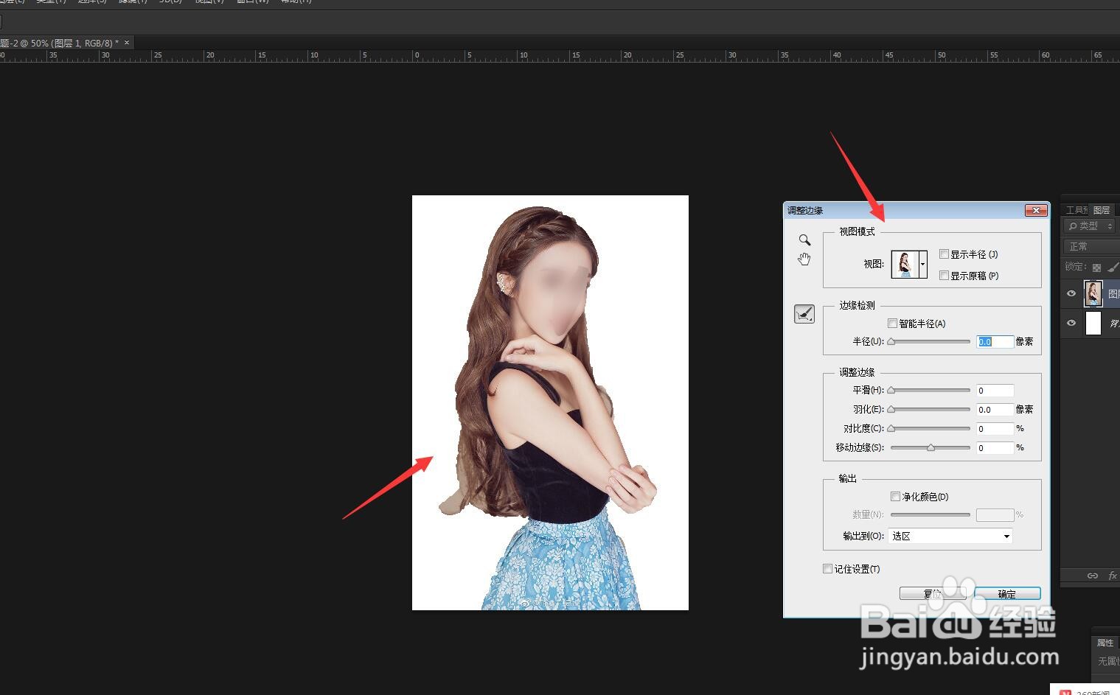This screenshot has height=695, width=1120.
Task: Open the 视图 view mode dropdown arrow
Action: pyautogui.click(x=922, y=265)
